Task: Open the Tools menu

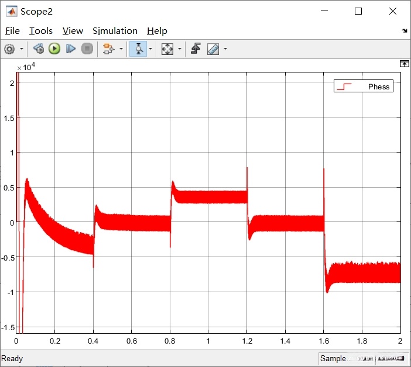Action: tap(40, 31)
